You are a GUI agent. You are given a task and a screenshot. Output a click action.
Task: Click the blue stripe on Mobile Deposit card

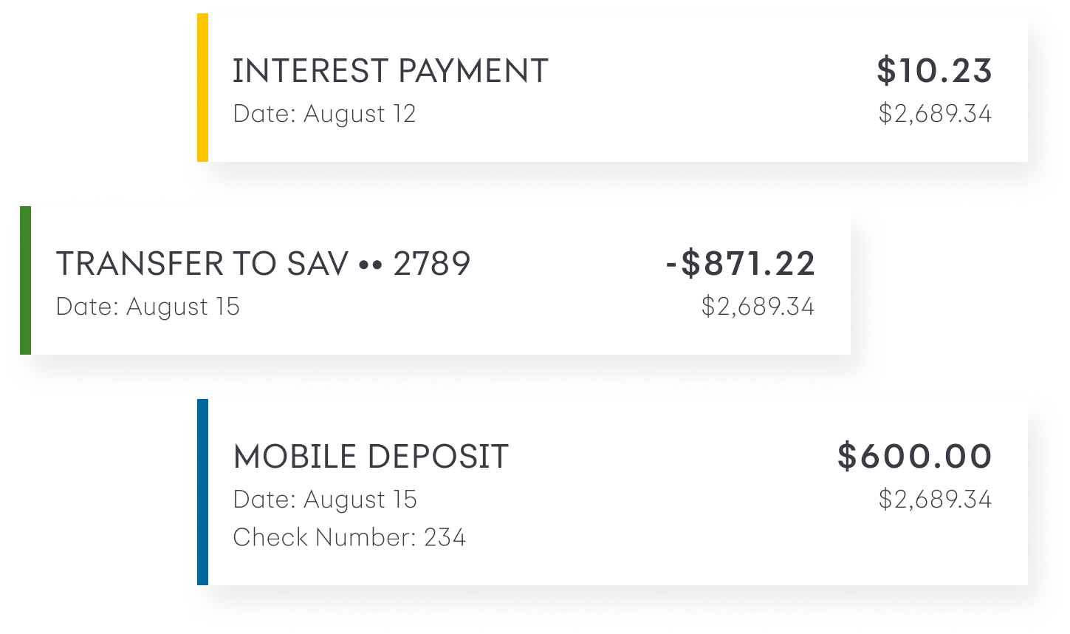[x=203, y=491]
